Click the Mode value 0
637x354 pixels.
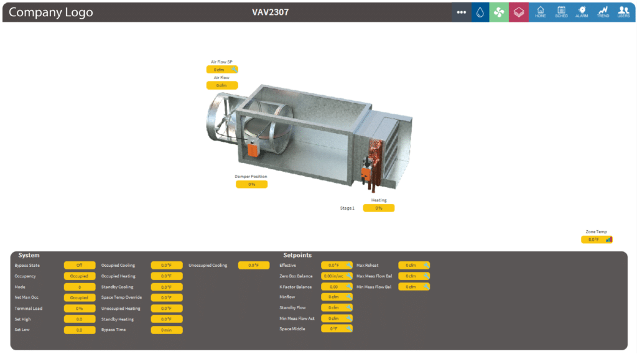point(80,287)
